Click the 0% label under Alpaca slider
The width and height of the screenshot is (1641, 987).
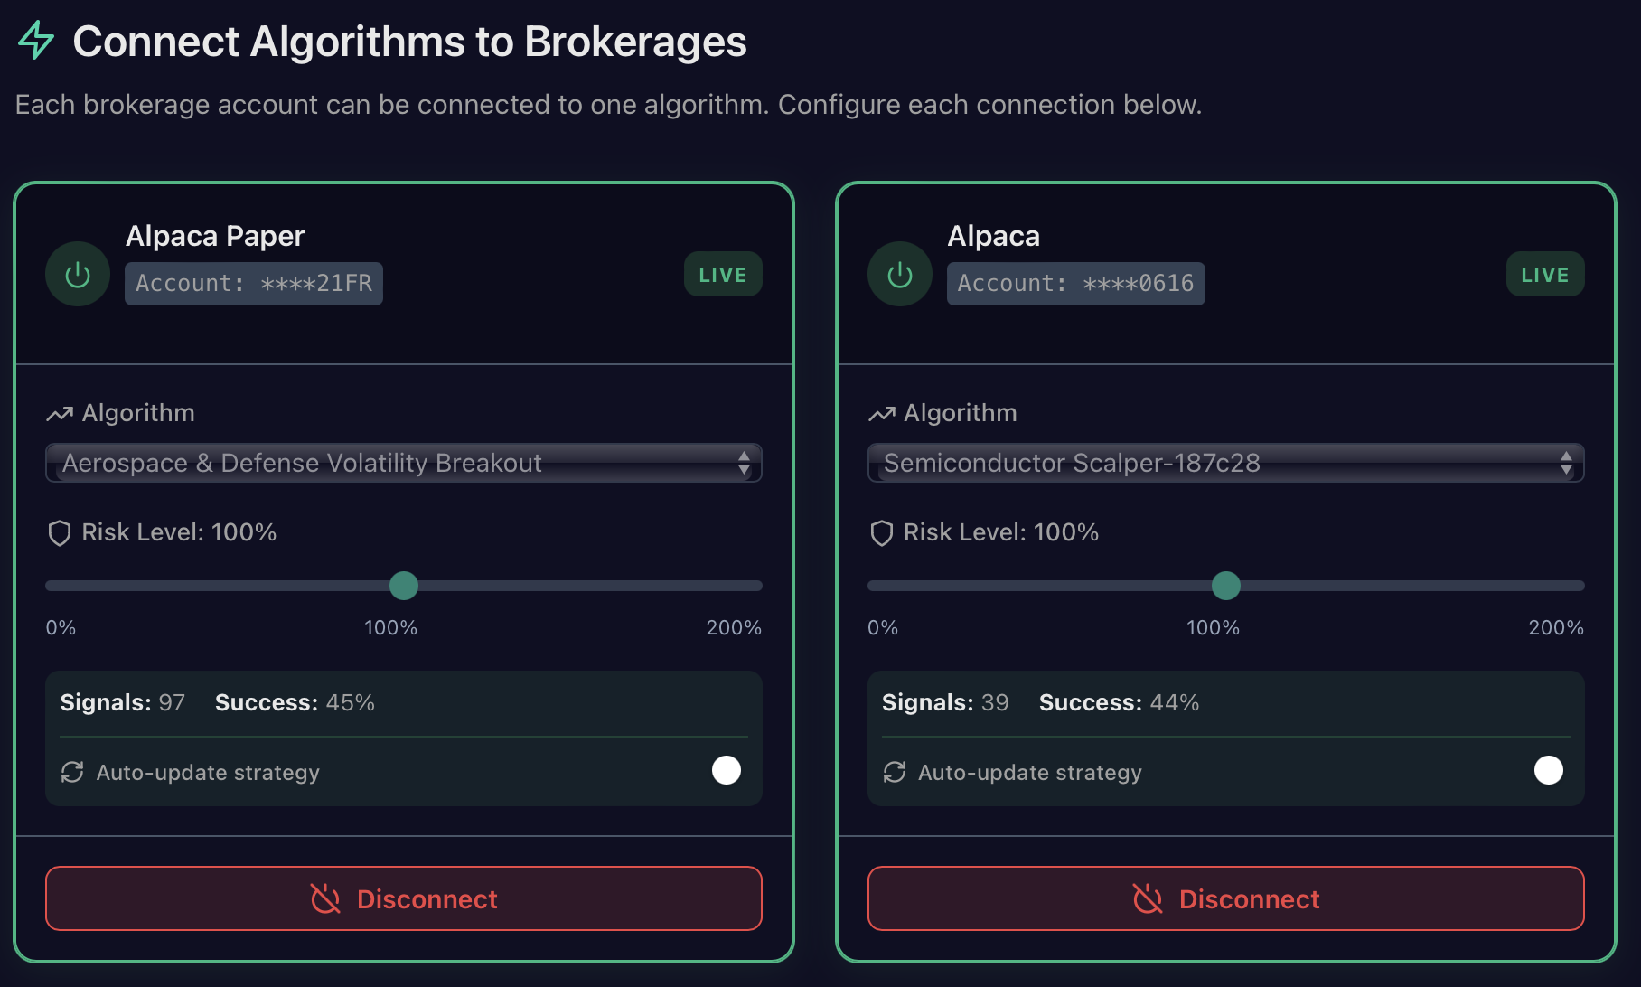click(883, 627)
